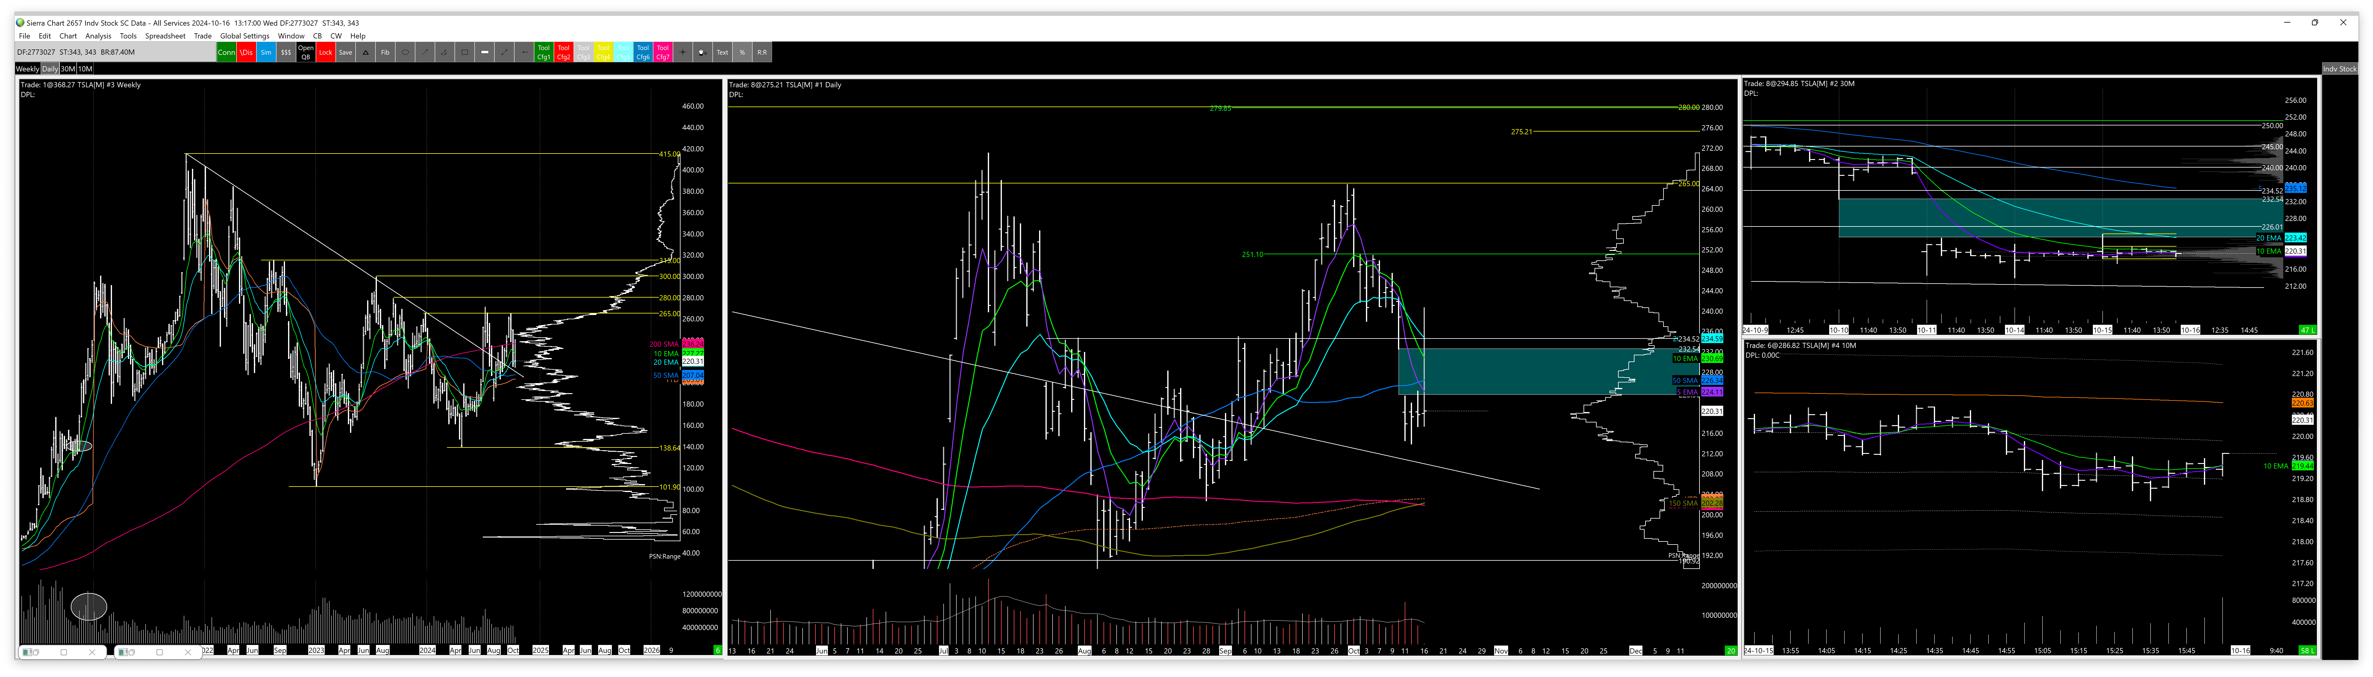Screen dimensions: 2373x677
Task: Select the hand pan tool
Action: pyautogui.click(x=702, y=52)
